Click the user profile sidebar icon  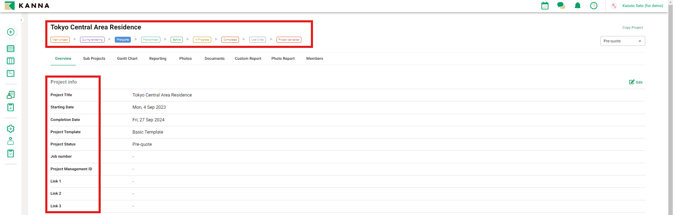coord(11,141)
